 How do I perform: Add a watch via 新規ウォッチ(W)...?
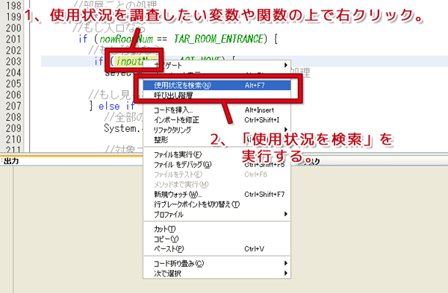tap(217, 195)
